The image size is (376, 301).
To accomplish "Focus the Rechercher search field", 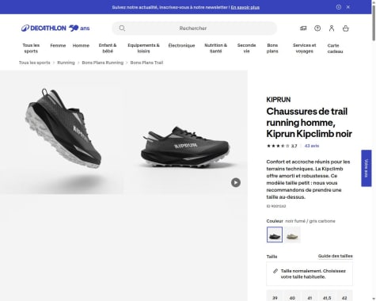I will pyautogui.click(x=195, y=29).
